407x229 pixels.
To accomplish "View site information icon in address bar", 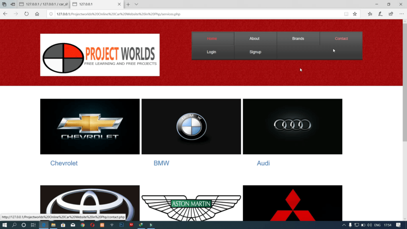I will [50, 14].
